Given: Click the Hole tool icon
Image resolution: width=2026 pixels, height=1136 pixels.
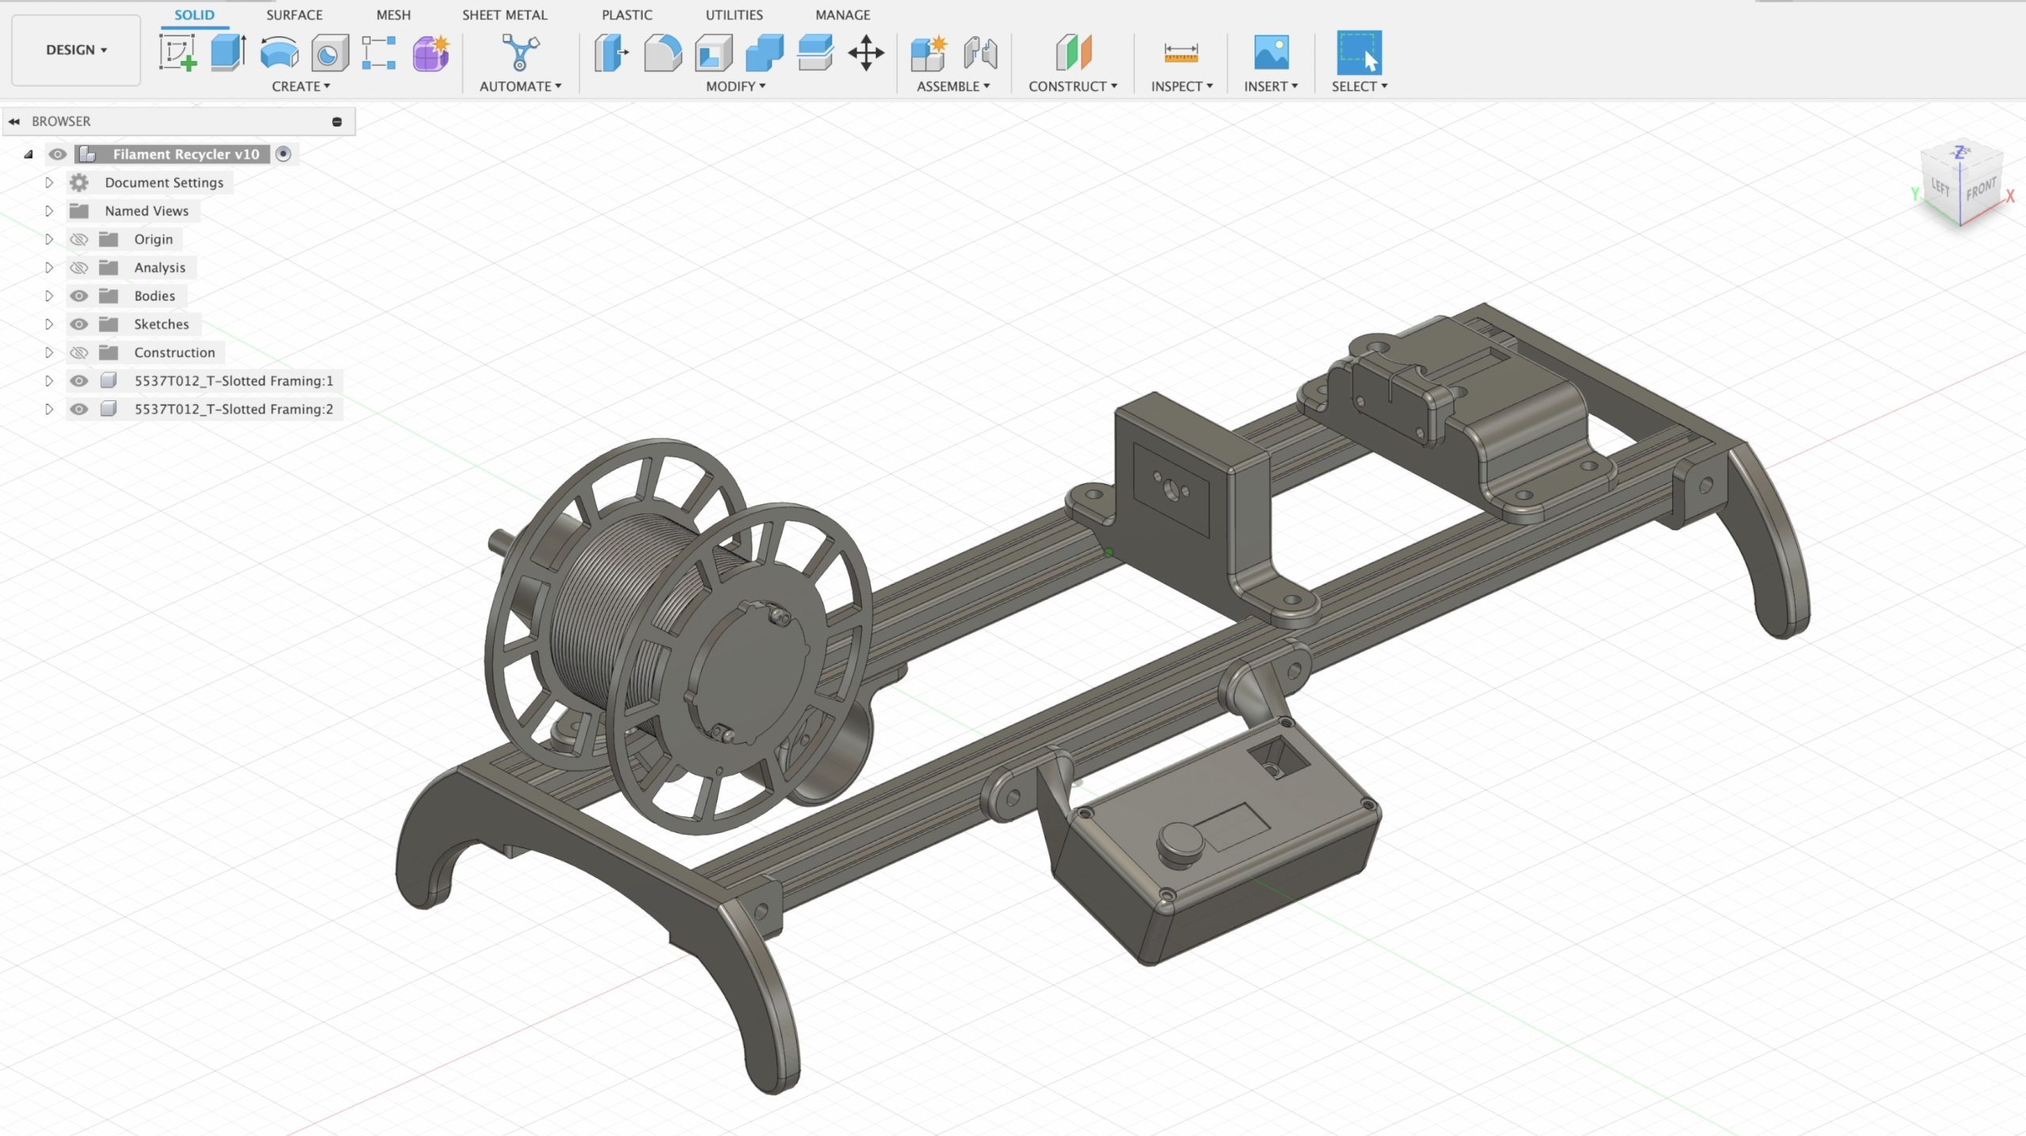Looking at the screenshot, I should click(x=329, y=53).
